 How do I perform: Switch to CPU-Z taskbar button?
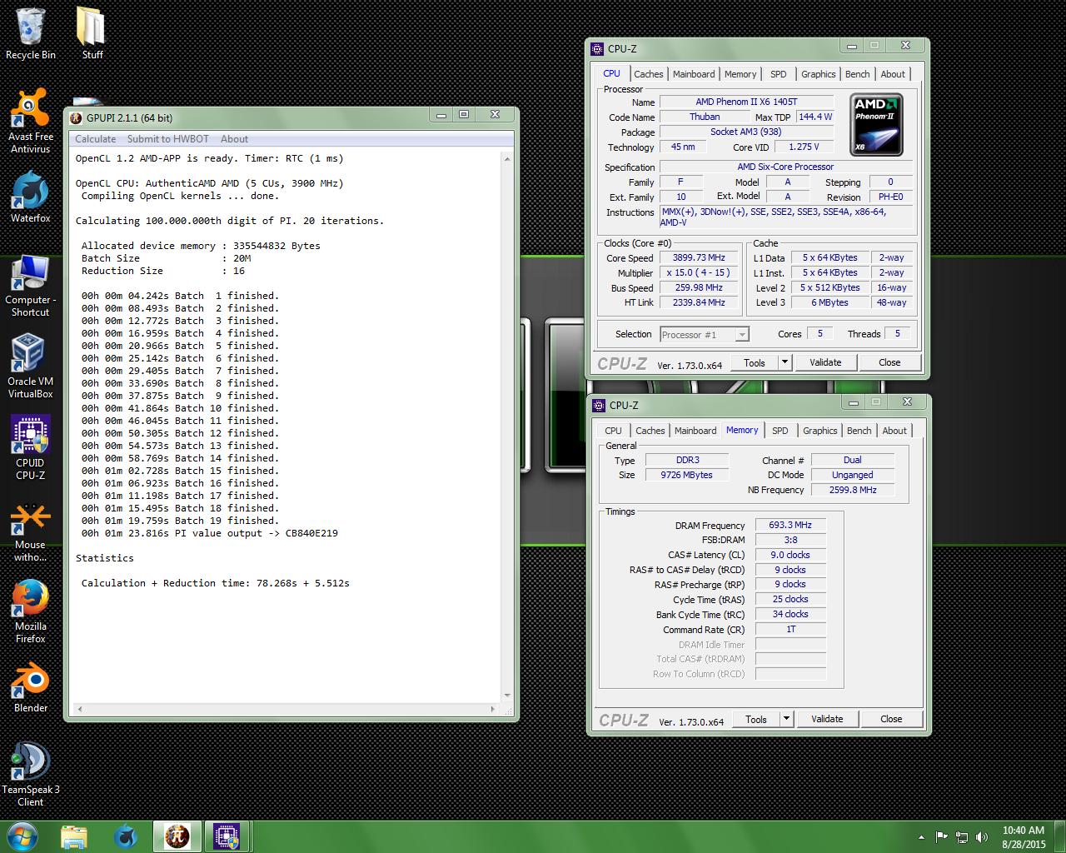point(227,836)
